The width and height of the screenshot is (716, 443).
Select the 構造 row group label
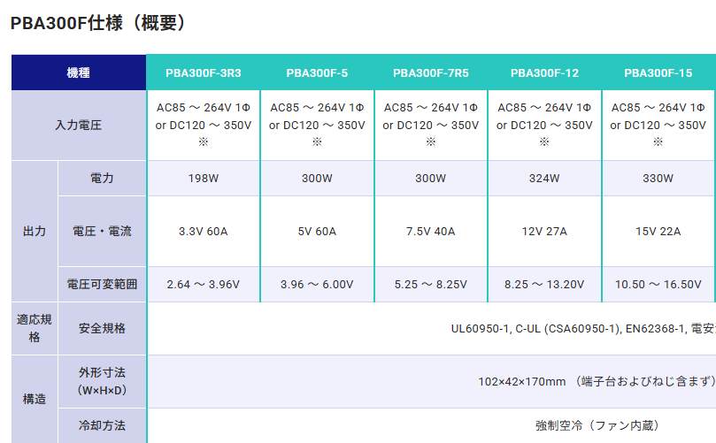(x=35, y=399)
